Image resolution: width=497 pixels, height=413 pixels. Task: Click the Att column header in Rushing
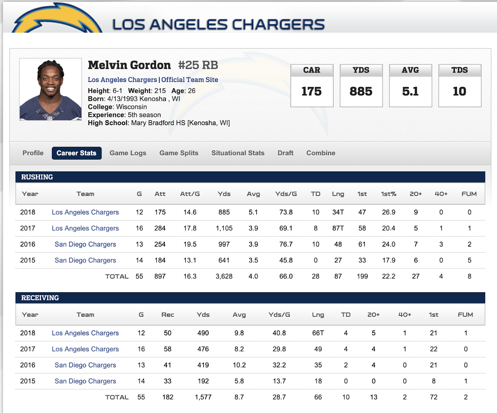coord(160,194)
